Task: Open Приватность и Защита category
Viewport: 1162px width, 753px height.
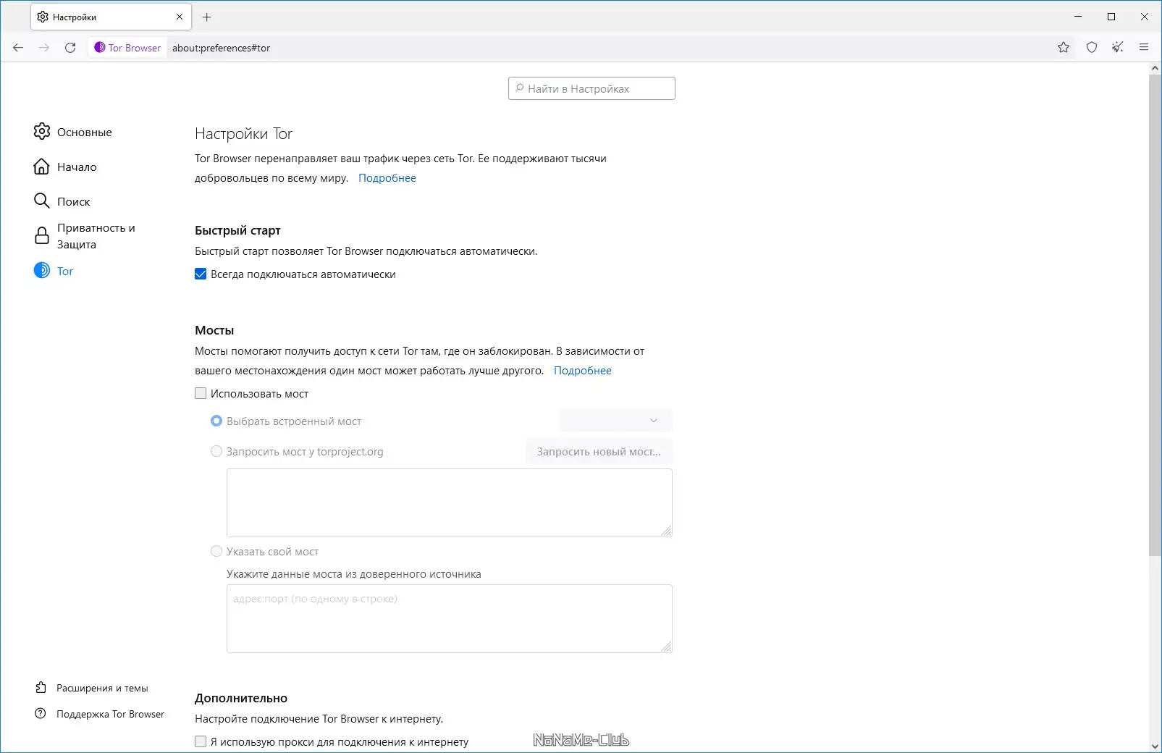Action: tap(96, 236)
